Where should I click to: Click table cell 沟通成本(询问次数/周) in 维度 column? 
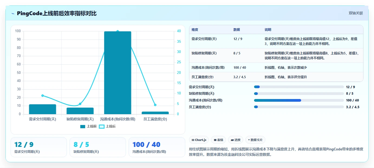click(208, 68)
